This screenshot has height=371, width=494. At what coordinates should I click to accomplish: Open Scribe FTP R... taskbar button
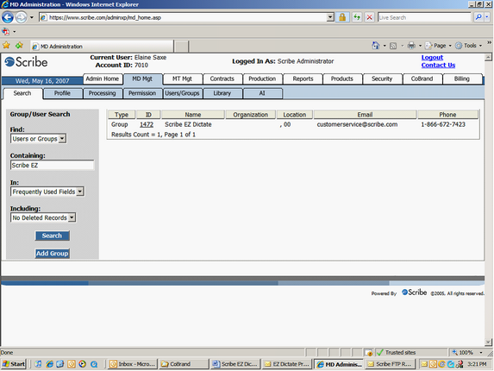pyautogui.click(x=390, y=364)
